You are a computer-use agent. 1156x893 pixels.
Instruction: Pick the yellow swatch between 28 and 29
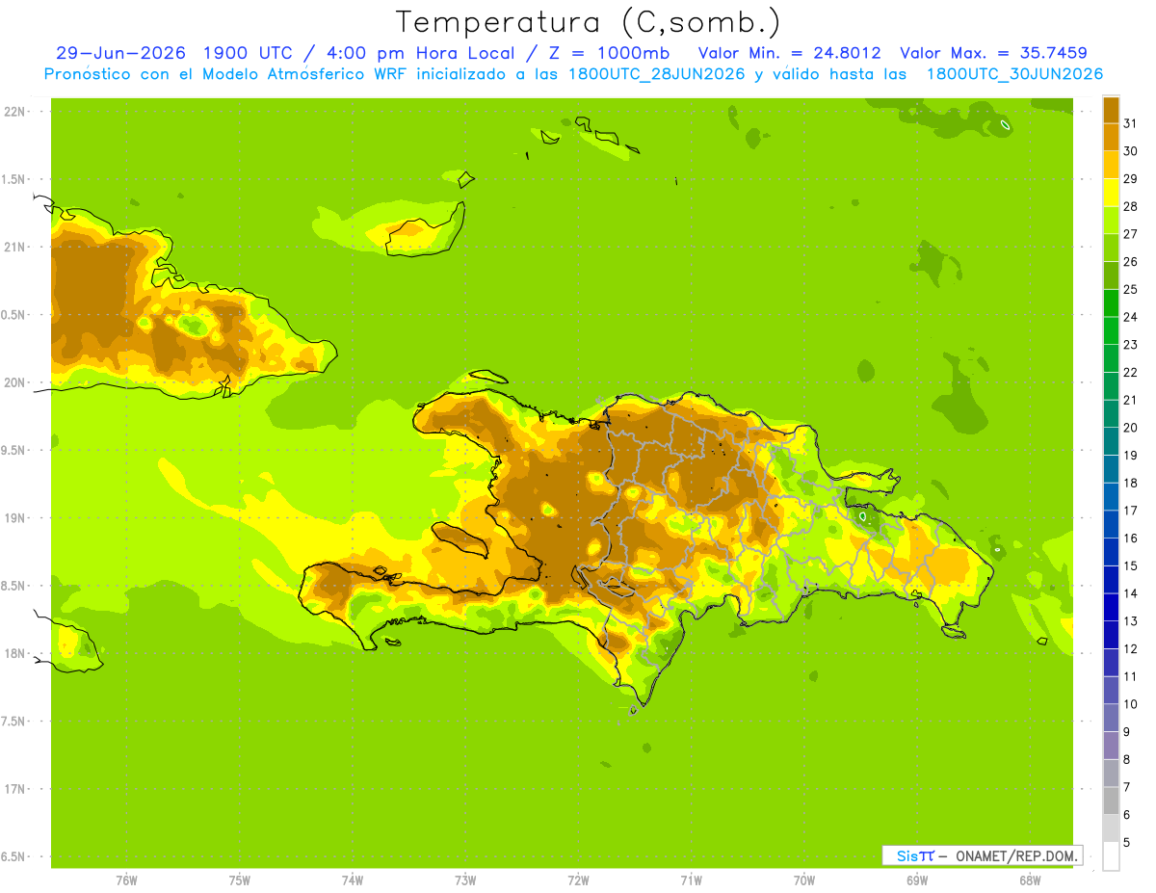1111,193
